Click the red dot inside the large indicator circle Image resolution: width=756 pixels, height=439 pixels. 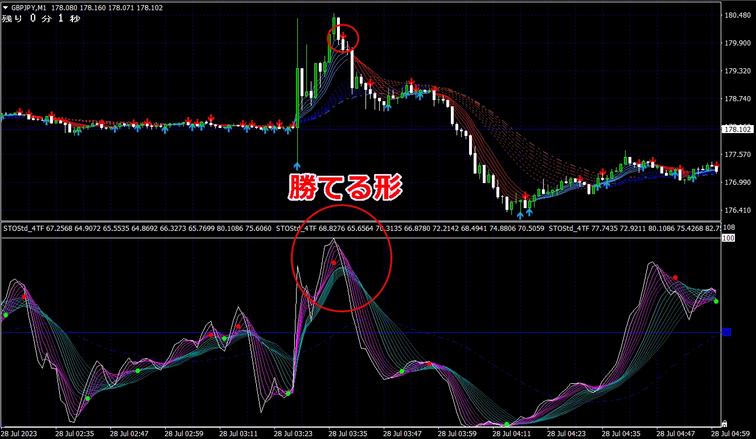(x=334, y=263)
